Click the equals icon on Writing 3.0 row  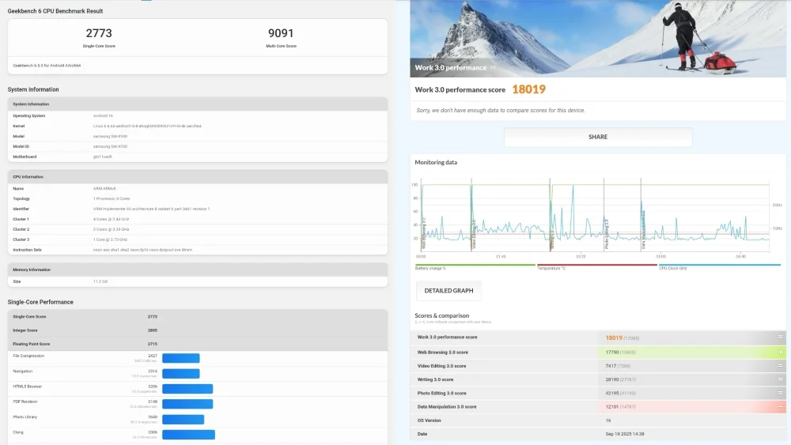coord(781,379)
